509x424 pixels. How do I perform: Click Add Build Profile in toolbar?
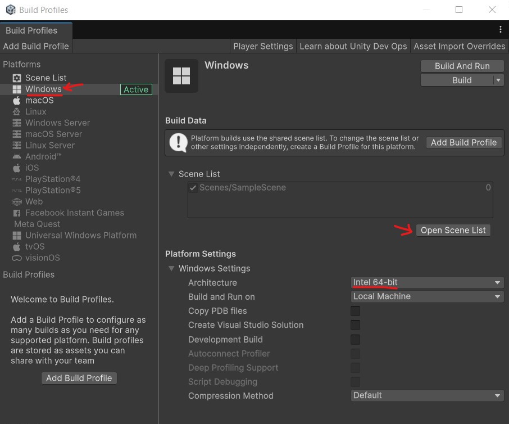point(36,47)
